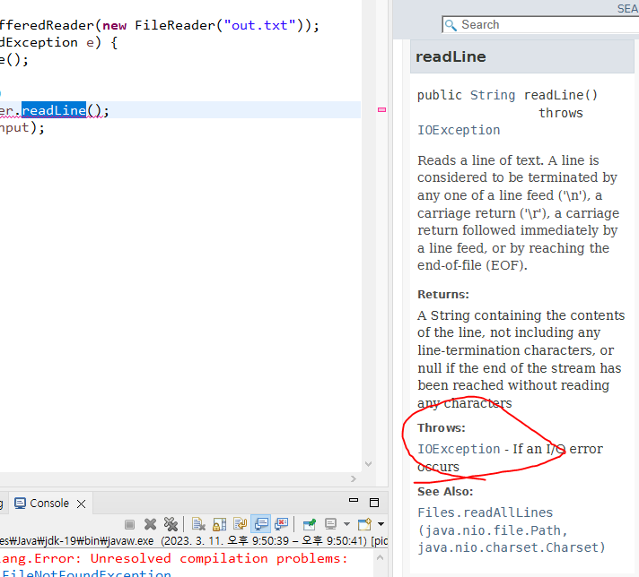639x577 pixels.
Task: Remove the launch with the single X icon
Action: pos(150,524)
